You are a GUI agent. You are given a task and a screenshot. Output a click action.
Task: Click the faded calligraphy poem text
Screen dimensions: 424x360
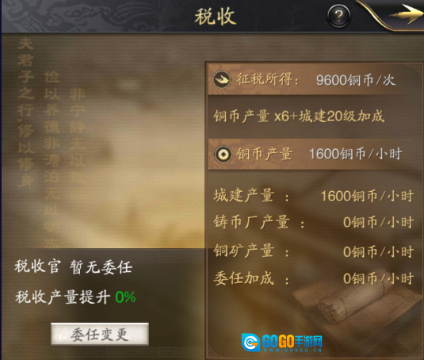pos(52,140)
